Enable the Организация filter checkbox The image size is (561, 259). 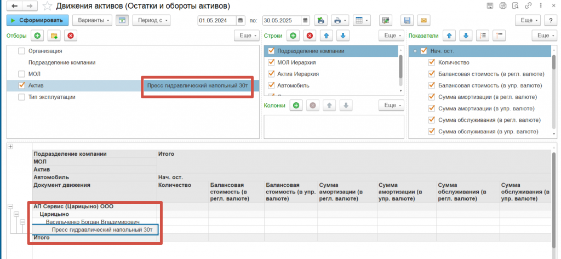point(22,51)
